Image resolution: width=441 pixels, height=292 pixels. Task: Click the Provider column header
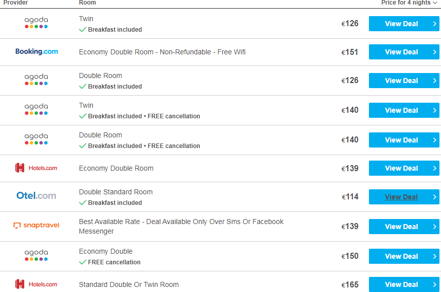point(16,3)
